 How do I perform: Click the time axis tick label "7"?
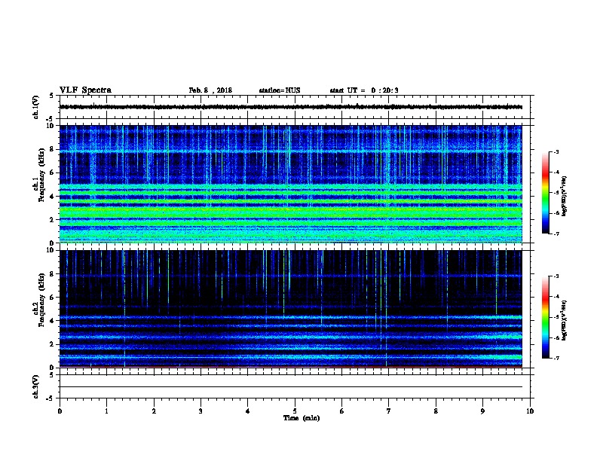[x=389, y=411]
